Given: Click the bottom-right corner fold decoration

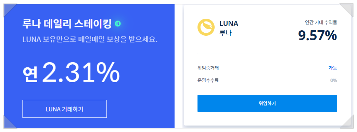Looking at the screenshot, I should click(x=347, y=122).
